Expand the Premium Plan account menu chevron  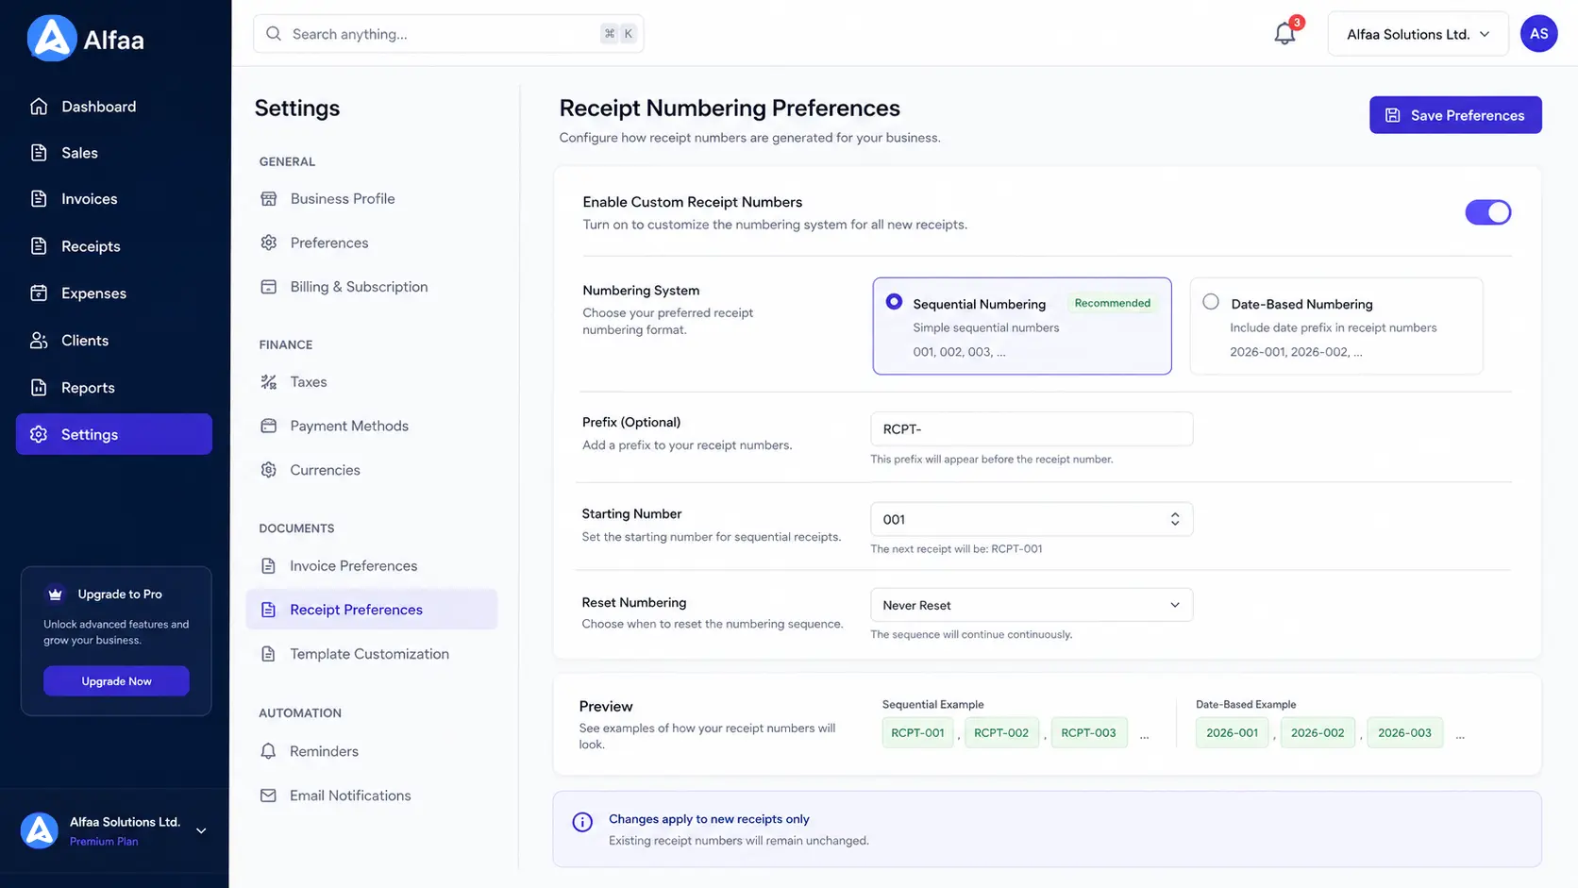tap(201, 830)
